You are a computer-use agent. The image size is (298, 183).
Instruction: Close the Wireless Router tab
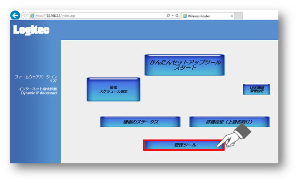pos(232,16)
